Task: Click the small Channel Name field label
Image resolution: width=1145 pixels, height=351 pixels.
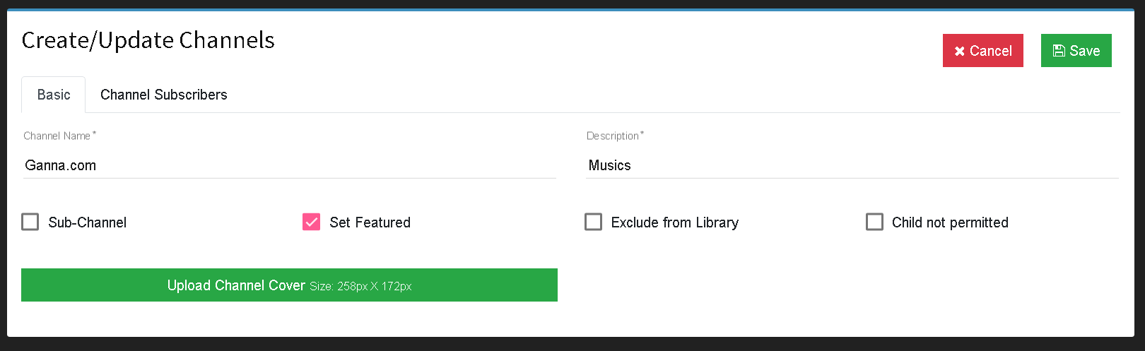Action: pyautogui.click(x=59, y=136)
